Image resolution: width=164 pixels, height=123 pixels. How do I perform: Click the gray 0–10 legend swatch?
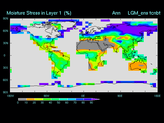(22, 99)
